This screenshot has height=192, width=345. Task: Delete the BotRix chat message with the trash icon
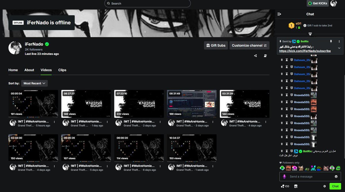282,151
